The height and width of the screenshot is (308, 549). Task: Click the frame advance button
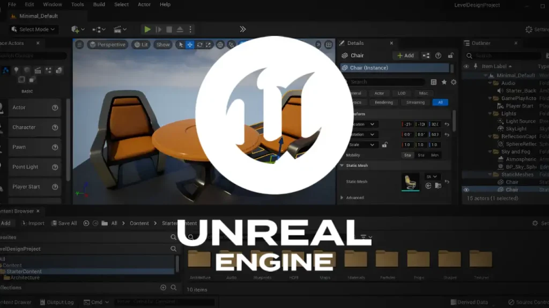(x=159, y=29)
